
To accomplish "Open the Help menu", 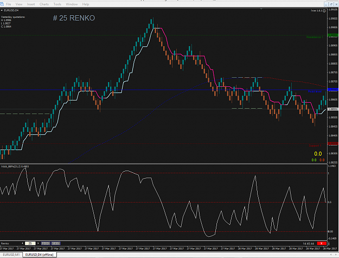I will click(85, 4).
